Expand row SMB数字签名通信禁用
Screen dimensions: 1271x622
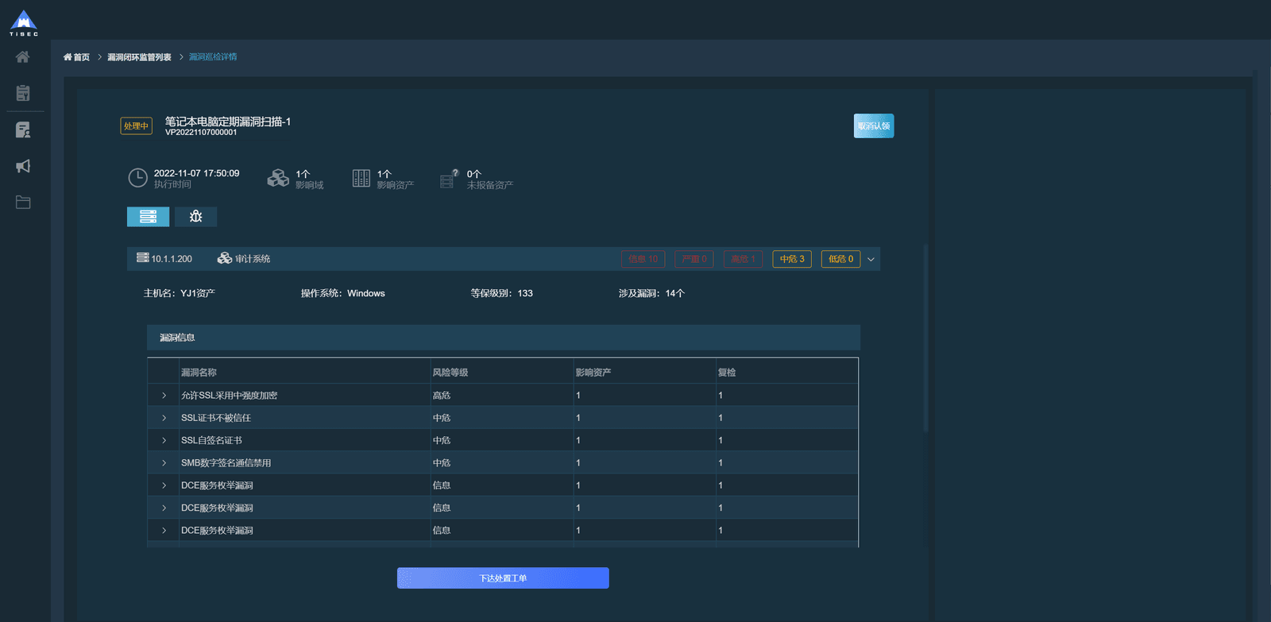coord(164,463)
